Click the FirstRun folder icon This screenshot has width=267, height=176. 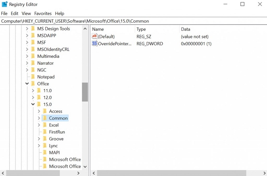click(x=44, y=132)
